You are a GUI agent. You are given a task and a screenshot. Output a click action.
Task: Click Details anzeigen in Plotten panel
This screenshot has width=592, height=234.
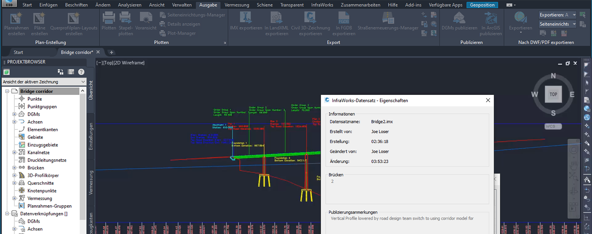point(180,24)
